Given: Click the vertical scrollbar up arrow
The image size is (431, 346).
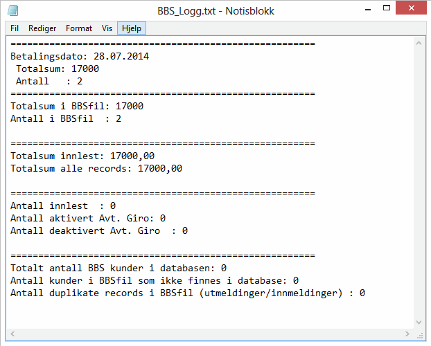Looking at the screenshot, I should [x=420, y=43].
